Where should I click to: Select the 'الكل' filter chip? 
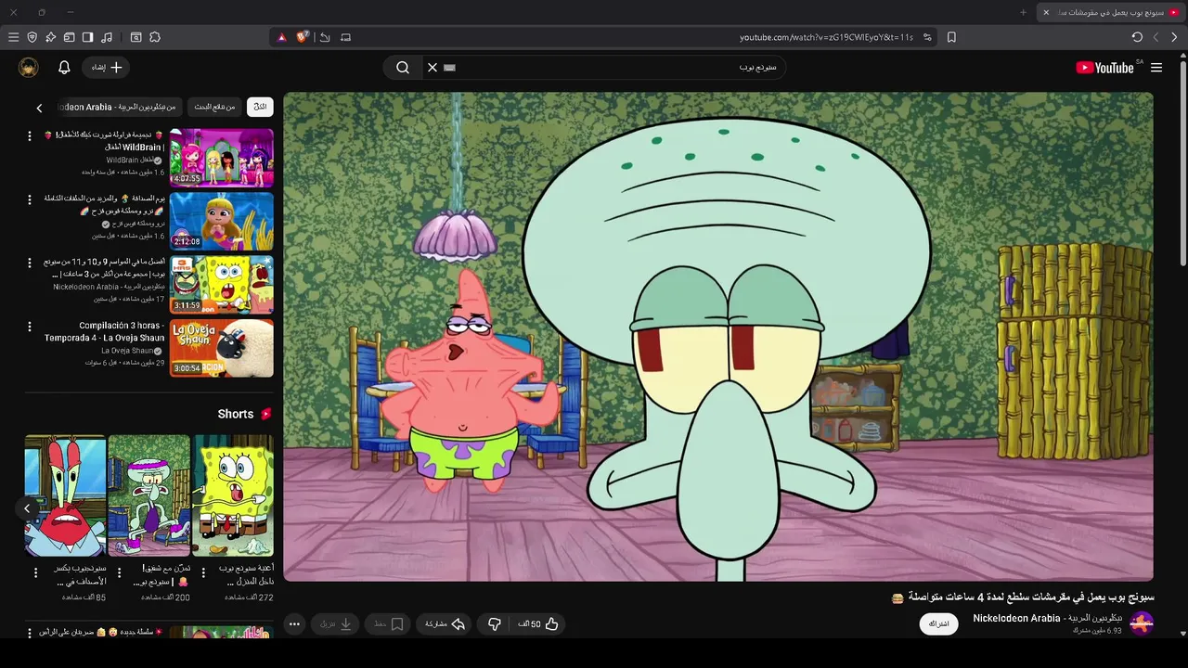click(261, 107)
